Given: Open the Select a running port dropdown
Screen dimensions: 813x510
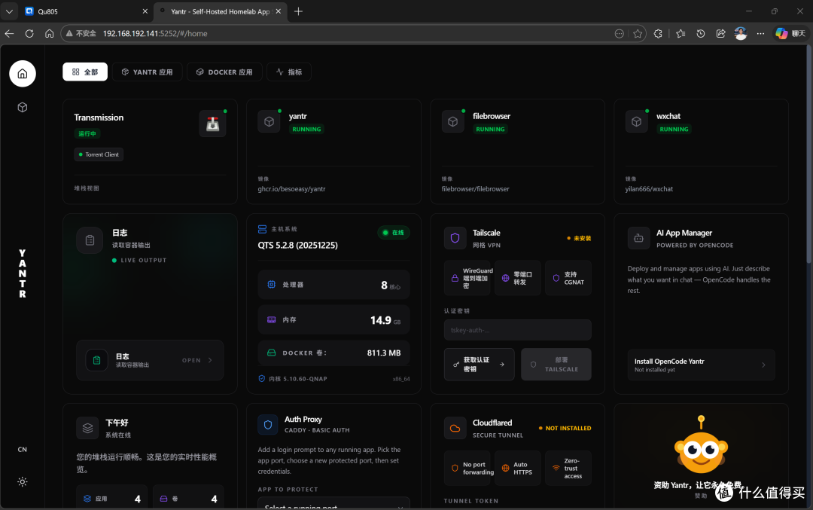Looking at the screenshot, I should click(334, 504).
